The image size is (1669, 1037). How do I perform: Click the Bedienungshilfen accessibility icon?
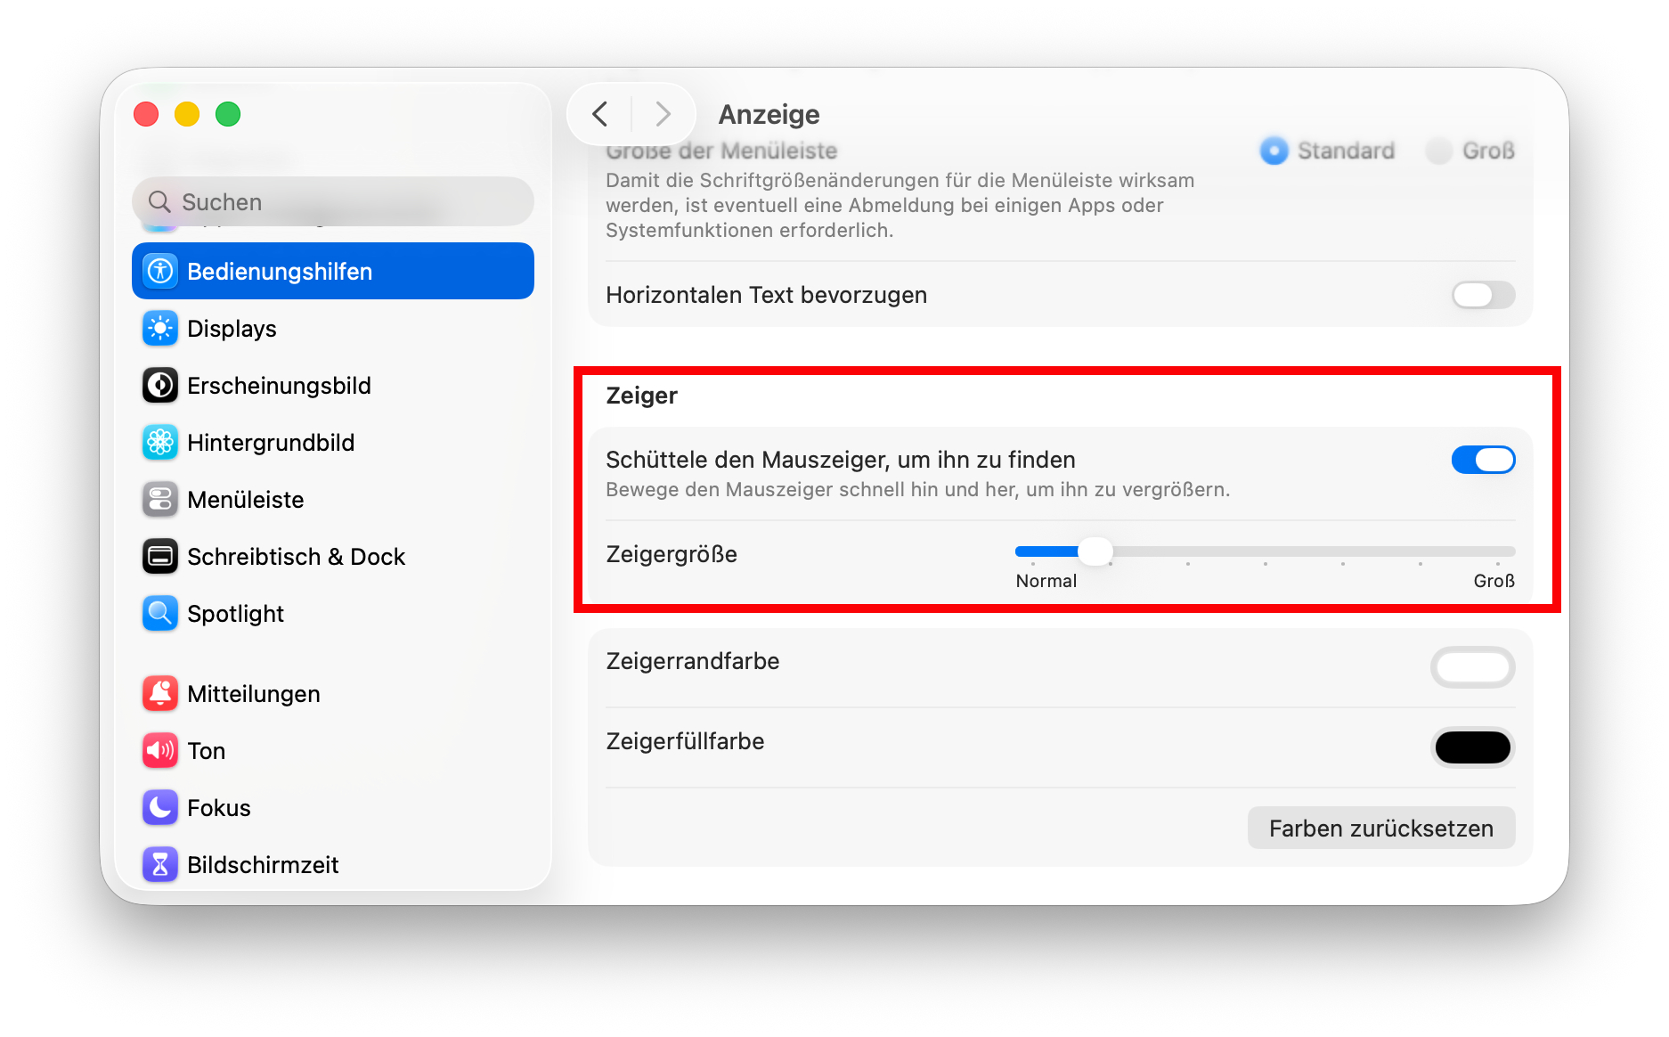pyautogui.click(x=160, y=271)
